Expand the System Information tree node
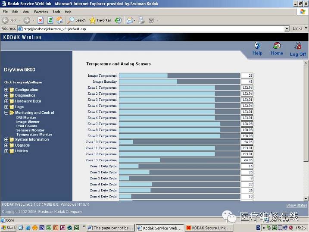 click(x=6, y=140)
